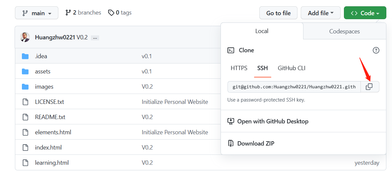Viewport: 392px width, 172px height.
Task: Click the terminal icon next to Clone
Action: click(231, 50)
